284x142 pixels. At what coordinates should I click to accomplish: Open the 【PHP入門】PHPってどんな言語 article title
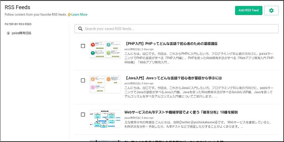coord(171,44)
